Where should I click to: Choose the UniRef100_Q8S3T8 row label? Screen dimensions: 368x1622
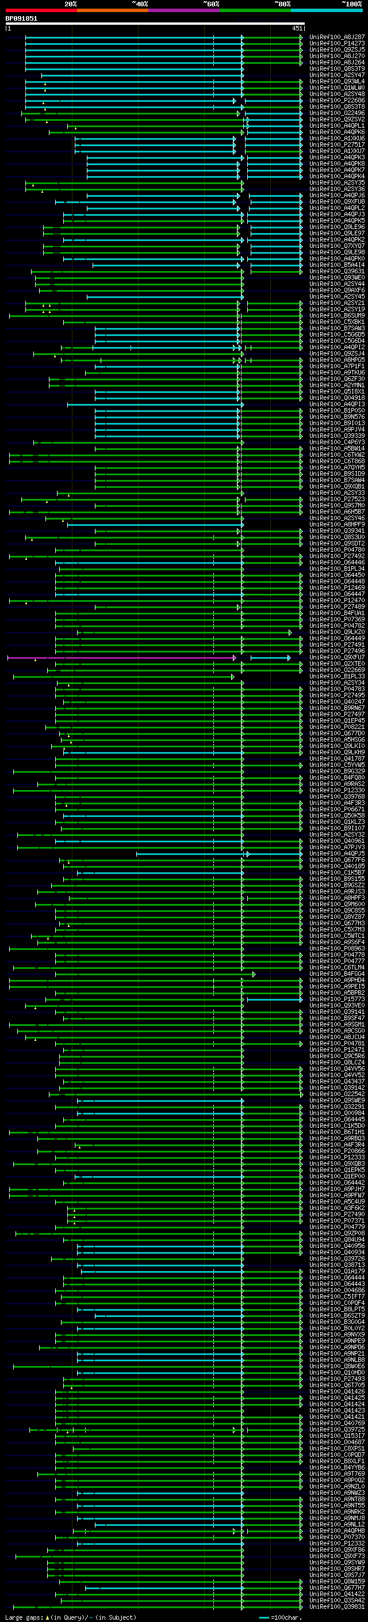(337, 106)
